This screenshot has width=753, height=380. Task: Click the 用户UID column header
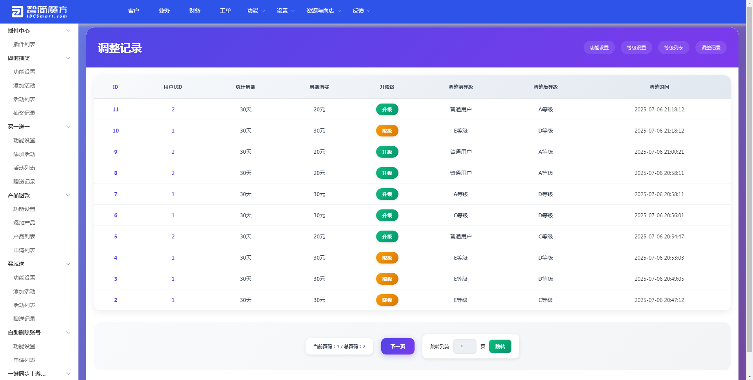tap(173, 87)
